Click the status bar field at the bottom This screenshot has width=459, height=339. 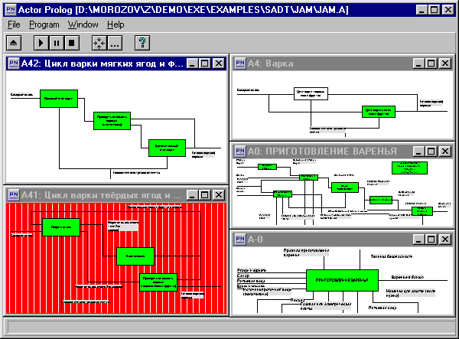(x=231, y=327)
